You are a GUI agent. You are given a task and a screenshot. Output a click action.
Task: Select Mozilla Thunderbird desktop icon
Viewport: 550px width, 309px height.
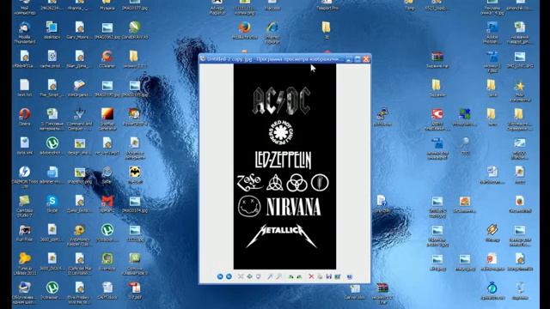point(25,33)
